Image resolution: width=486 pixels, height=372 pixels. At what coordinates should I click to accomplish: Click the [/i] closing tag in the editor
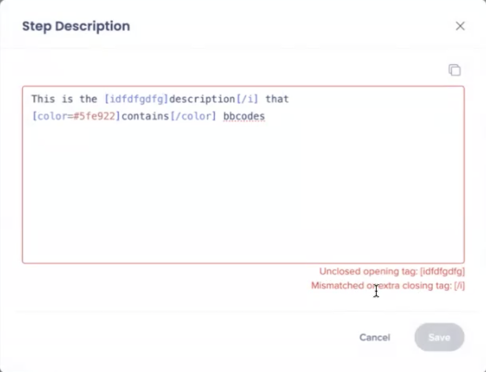click(247, 99)
